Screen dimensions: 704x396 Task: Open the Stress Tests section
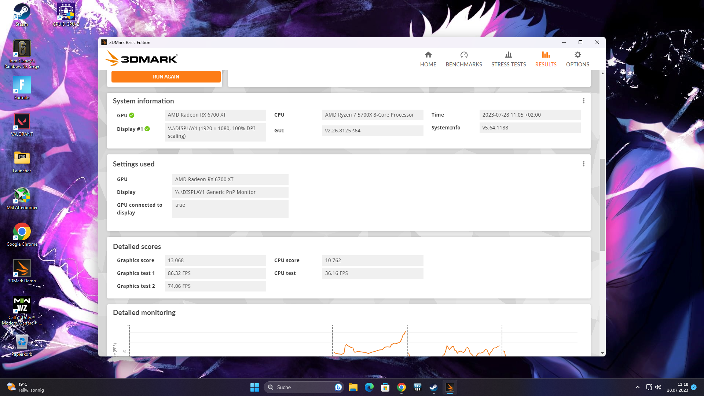[508, 59]
